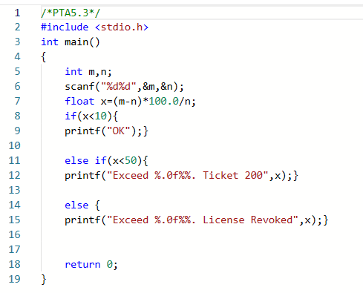This screenshot has width=363, height=293.
Task: Click line number 12 in the gutter
Action: click(14, 175)
